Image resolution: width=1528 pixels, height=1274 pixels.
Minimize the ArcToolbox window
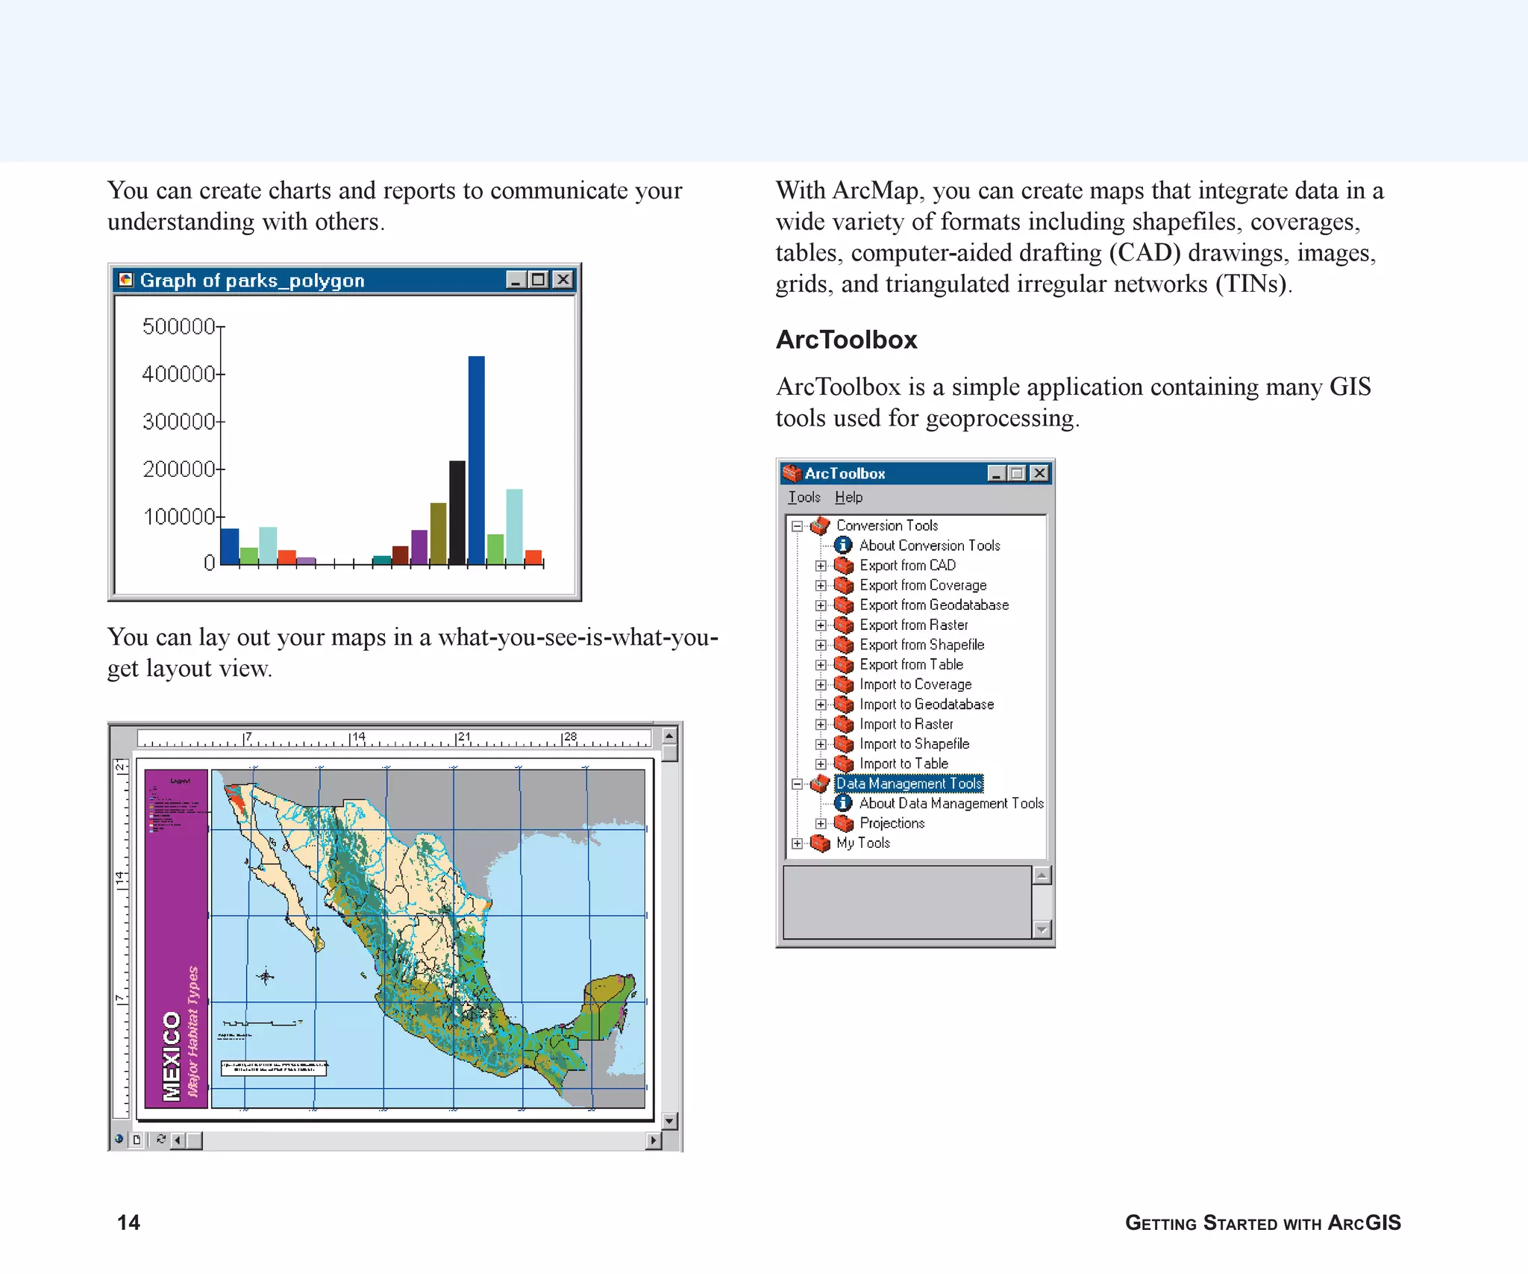[997, 473]
